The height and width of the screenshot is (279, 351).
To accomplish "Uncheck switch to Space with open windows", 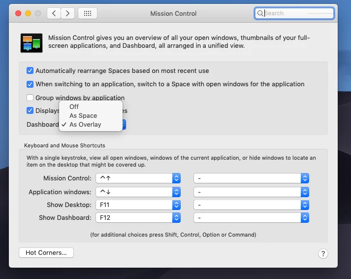I will pos(31,84).
